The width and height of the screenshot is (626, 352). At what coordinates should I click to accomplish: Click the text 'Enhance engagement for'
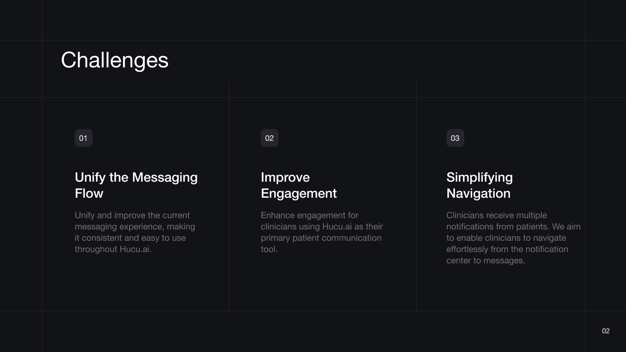point(310,215)
